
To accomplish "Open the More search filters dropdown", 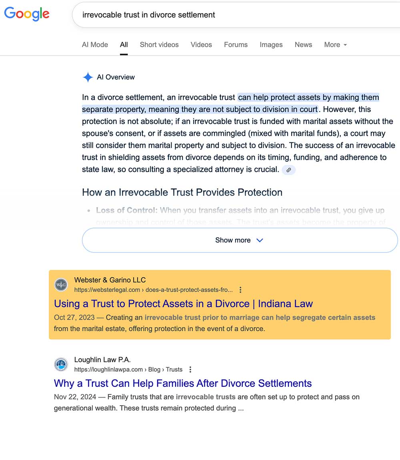I will pos(335,45).
